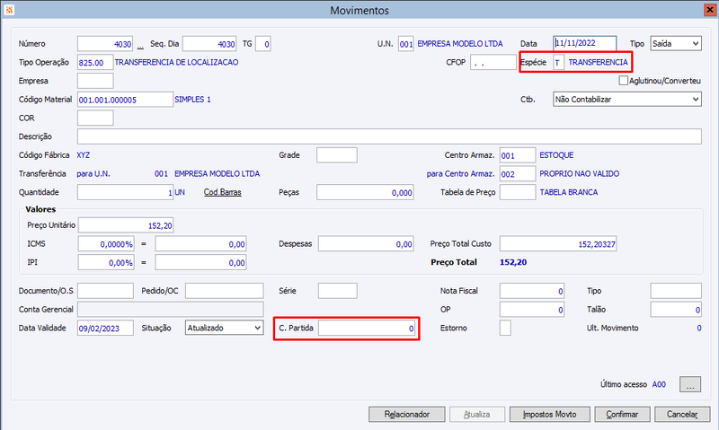Click the Tipo Operação field 825.00
Image resolution: width=719 pixels, height=430 pixels.
point(95,62)
